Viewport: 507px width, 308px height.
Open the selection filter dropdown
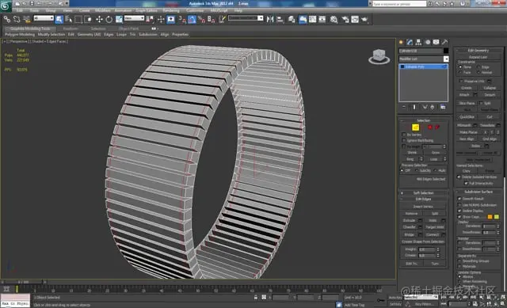coord(44,18)
